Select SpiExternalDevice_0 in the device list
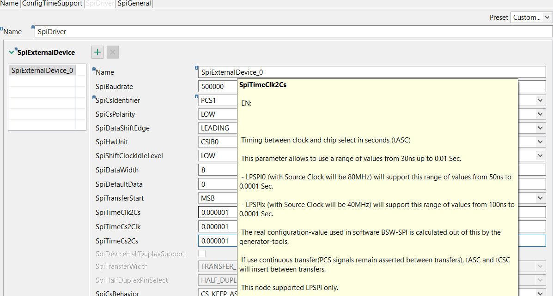 click(x=42, y=71)
